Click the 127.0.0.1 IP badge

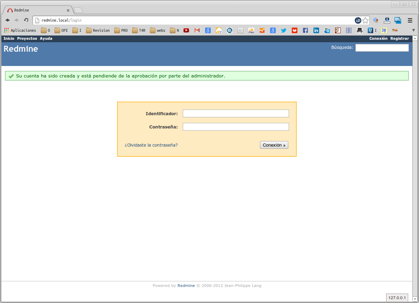coord(397,298)
